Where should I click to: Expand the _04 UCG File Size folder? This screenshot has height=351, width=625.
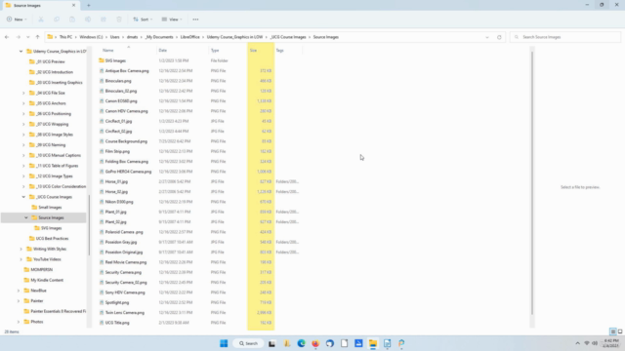23,93
